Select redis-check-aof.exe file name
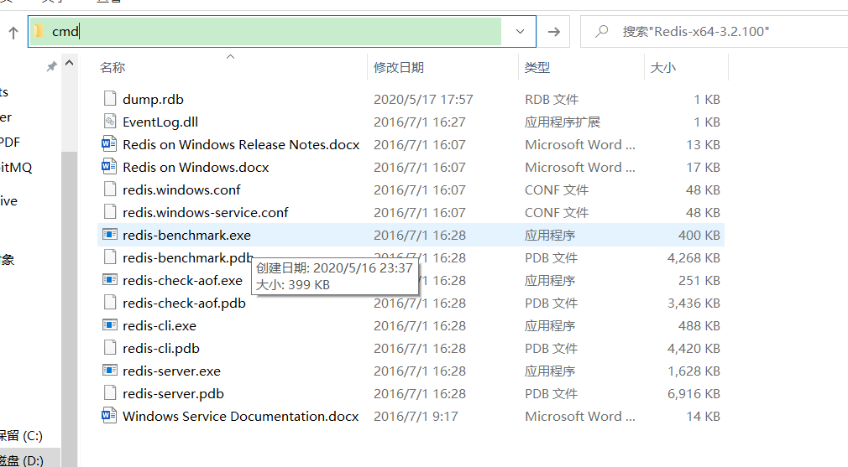Viewport: 848px width, 467px height. pyautogui.click(x=183, y=281)
